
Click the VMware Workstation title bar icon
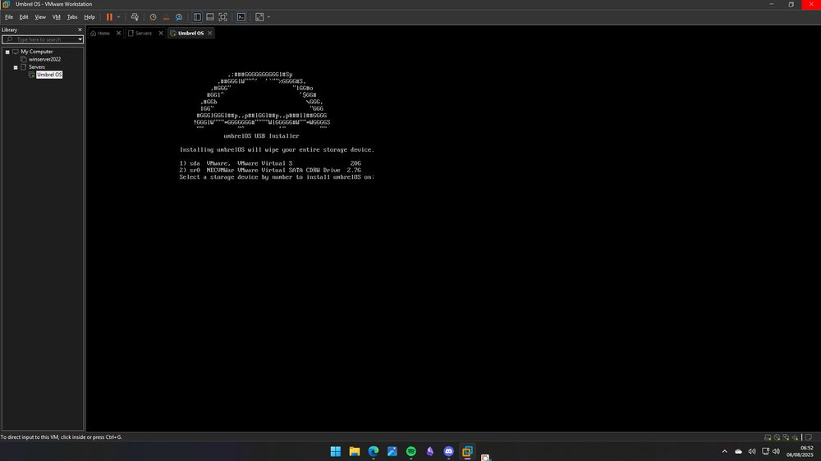[x=6, y=4]
